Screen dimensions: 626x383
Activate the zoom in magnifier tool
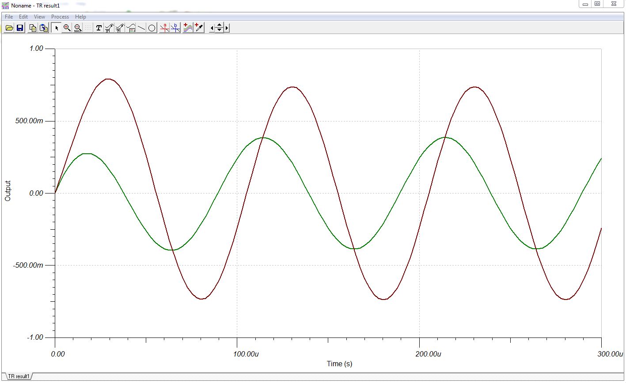(67, 28)
